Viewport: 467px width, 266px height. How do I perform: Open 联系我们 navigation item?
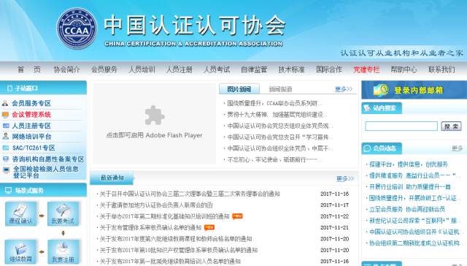coord(441,69)
